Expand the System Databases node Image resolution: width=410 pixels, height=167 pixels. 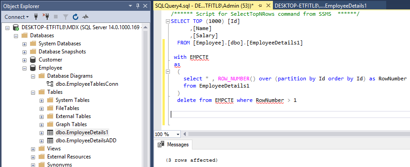coord(24,44)
